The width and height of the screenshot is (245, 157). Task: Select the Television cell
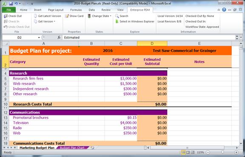click(44, 123)
